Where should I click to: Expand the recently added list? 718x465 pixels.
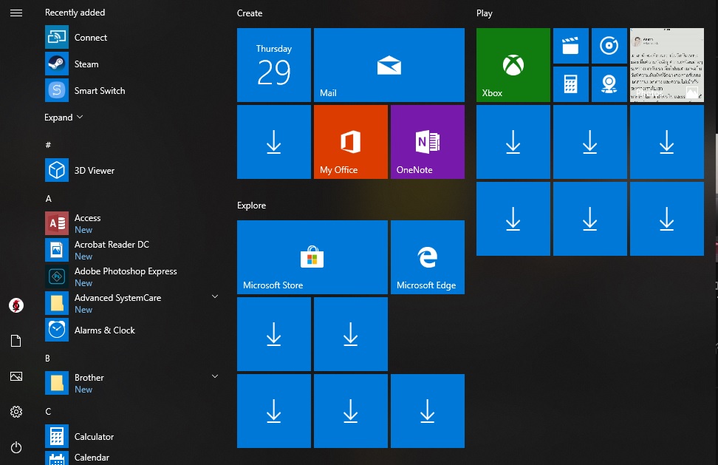tap(64, 118)
